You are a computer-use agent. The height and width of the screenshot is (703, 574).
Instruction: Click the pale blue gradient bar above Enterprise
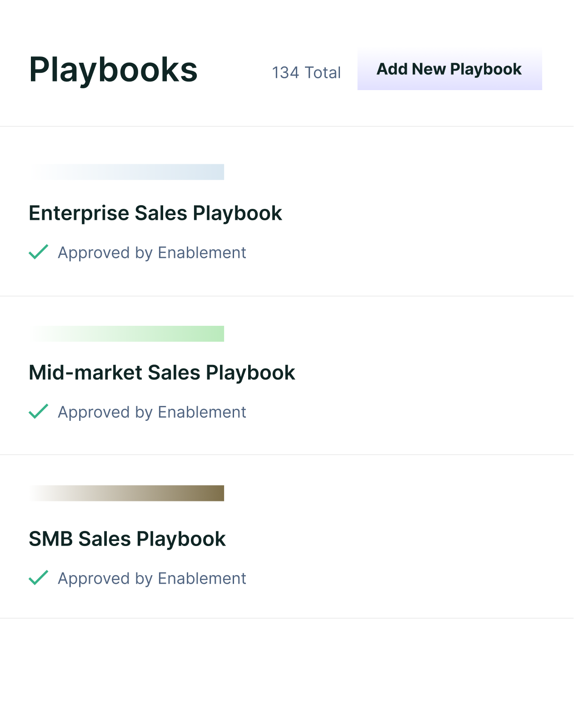(127, 172)
